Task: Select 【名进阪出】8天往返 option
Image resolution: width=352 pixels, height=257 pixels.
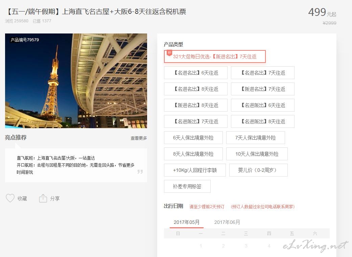Action: coord(263,121)
